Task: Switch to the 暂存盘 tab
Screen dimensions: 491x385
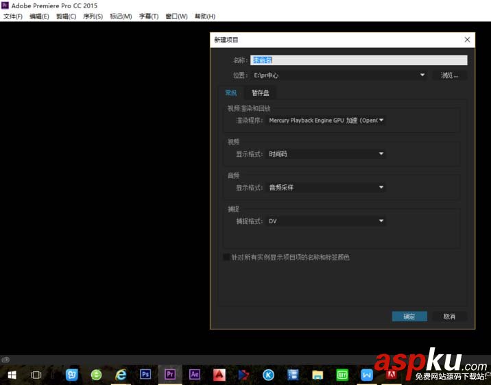Action: tap(260, 93)
